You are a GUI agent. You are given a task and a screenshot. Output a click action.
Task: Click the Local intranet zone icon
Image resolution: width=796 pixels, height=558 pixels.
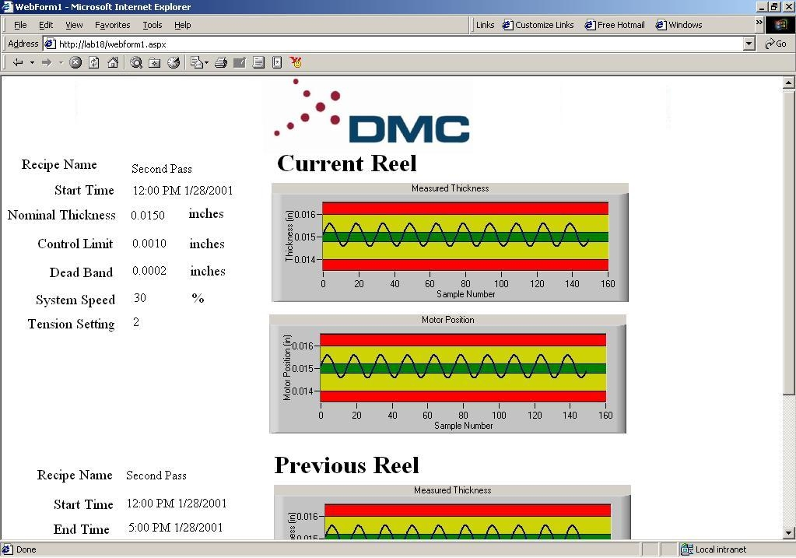click(687, 549)
